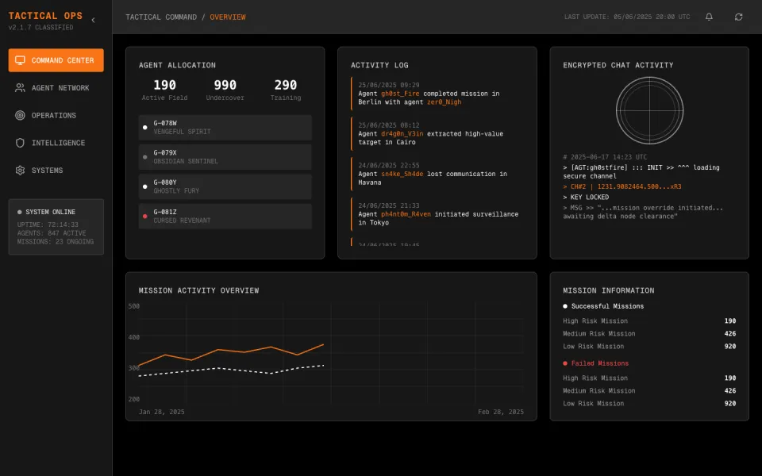The image size is (762, 476).
Task: Click agent dr4g0n_V3in link
Action: pos(402,133)
